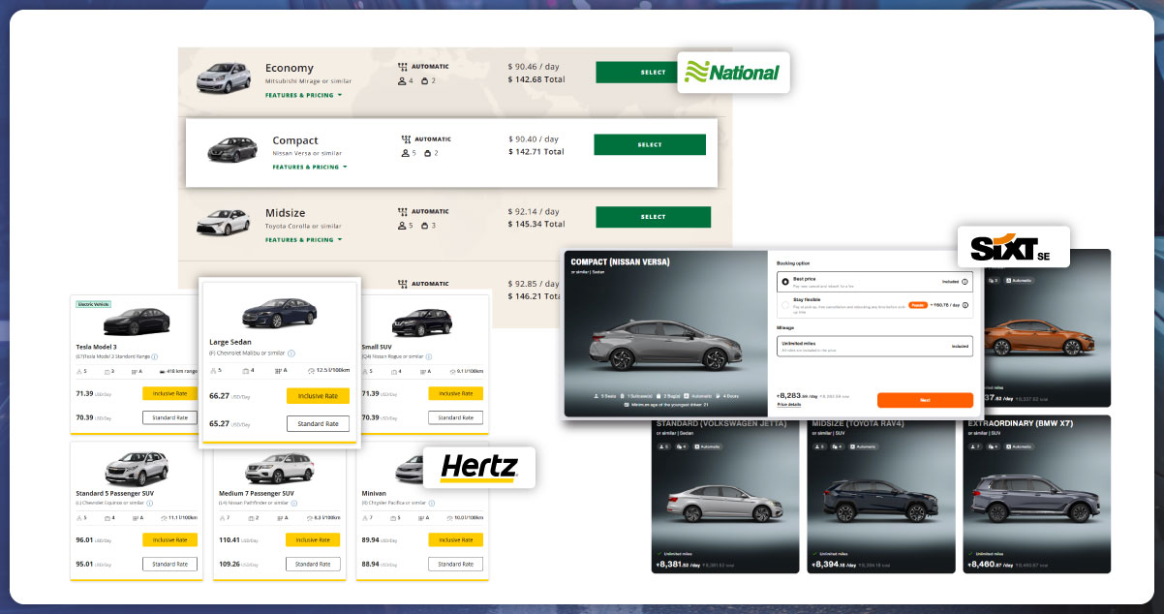Image resolution: width=1164 pixels, height=614 pixels.
Task: Click the Hertz logo badge
Action: (x=478, y=467)
